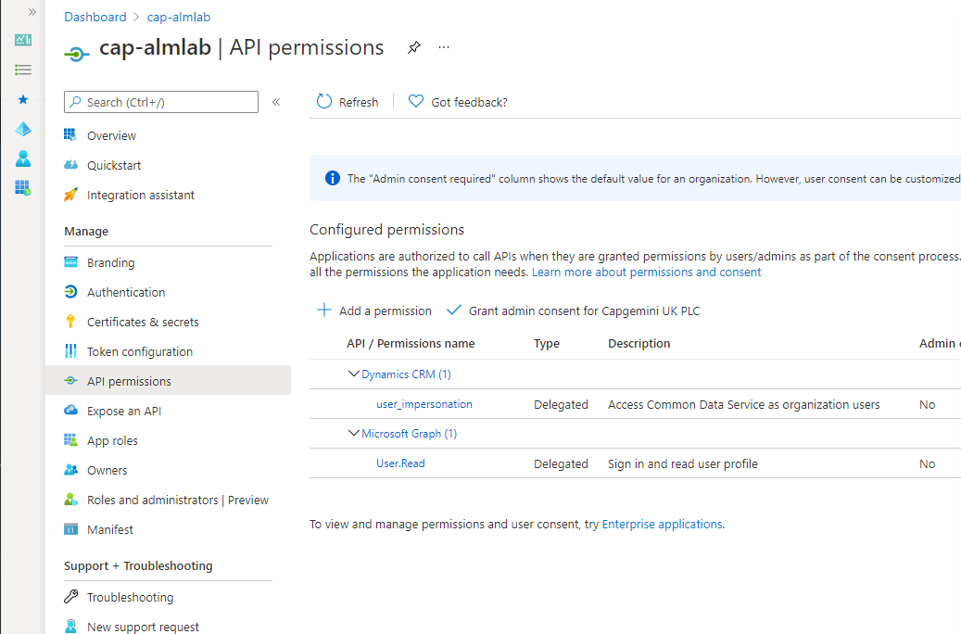Expand the portal menu with double chevron
This screenshot has width=961, height=634.
click(x=32, y=12)
